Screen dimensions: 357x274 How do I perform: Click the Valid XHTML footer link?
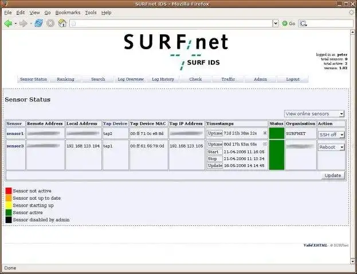[x=315, y=245]
